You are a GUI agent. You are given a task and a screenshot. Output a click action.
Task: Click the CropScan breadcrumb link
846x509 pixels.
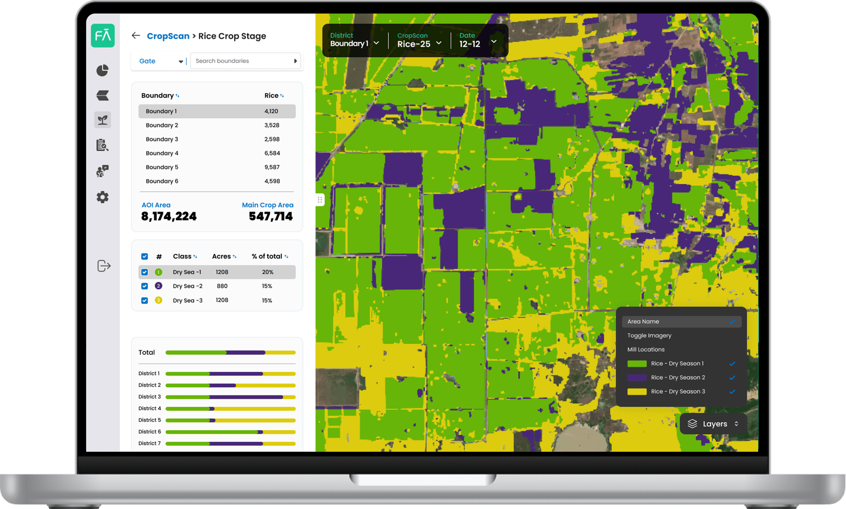[168, 36]
